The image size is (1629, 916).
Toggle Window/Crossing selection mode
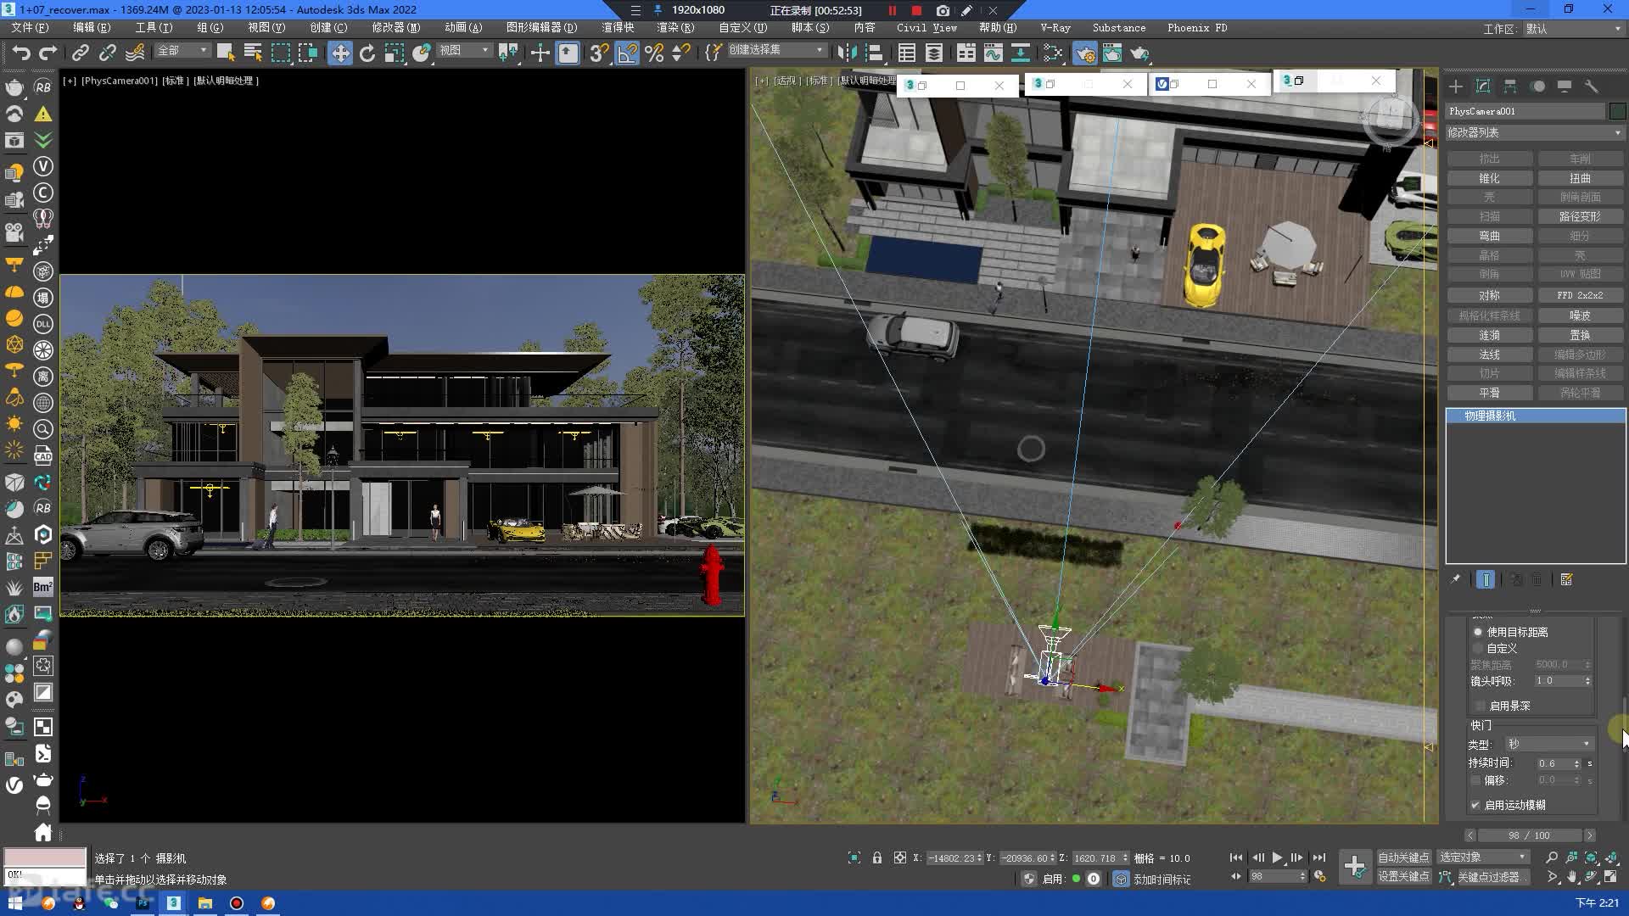(308, 53)
